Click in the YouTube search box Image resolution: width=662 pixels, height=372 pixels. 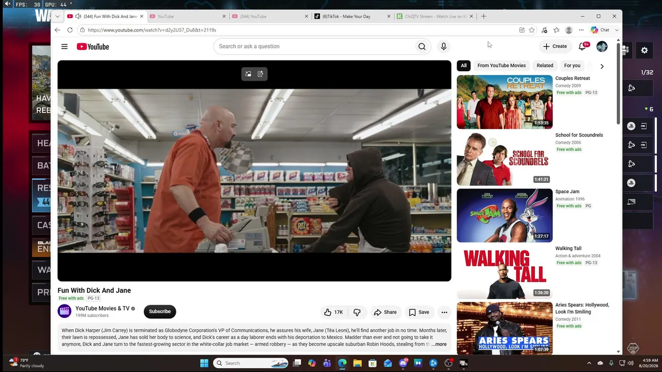[x=315, y=47]
